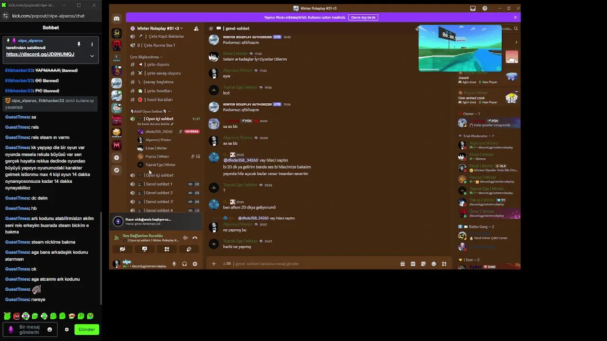The height and width of the screenshot is (341, 607).
Task: Click Devre dışı bırak streamer mode button
Action: click(x=363, y=18)
